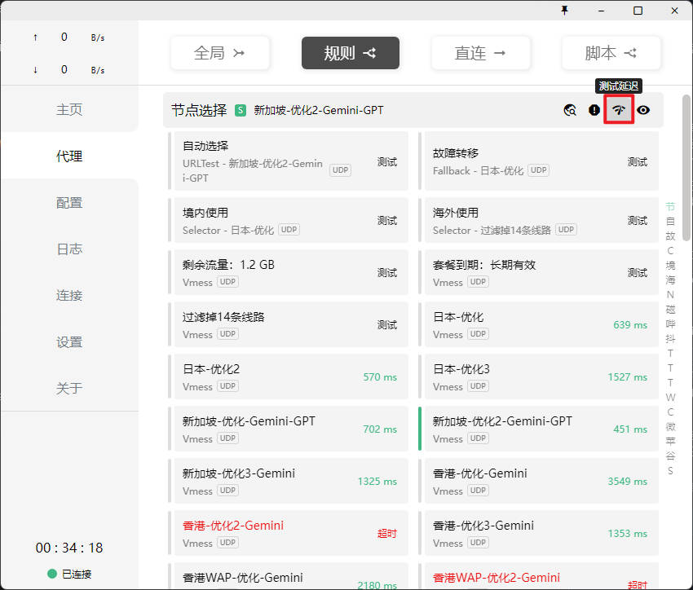Pin the window with the pushpin icon

point(564,10)
